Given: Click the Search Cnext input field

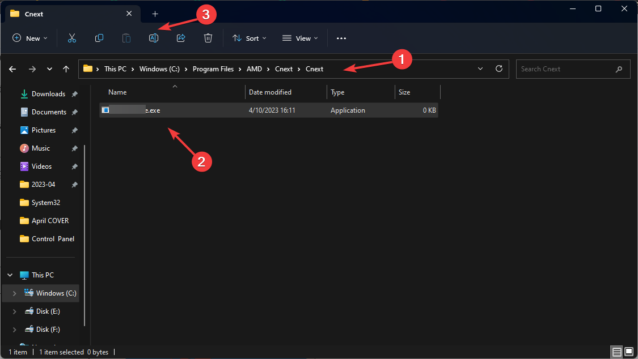Looking at the screenshot, I should [573, 69].
